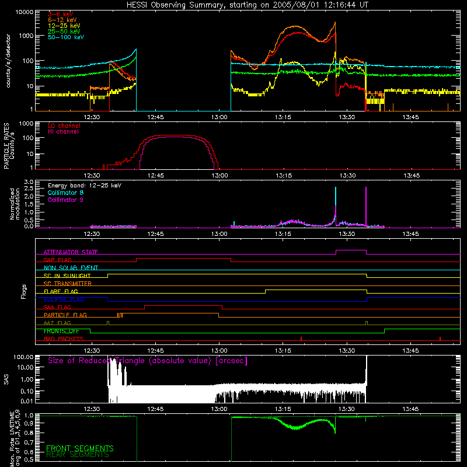
Task: Click the green 'FRONTS_OFF' flag label
Action: [x=61, y=331]
